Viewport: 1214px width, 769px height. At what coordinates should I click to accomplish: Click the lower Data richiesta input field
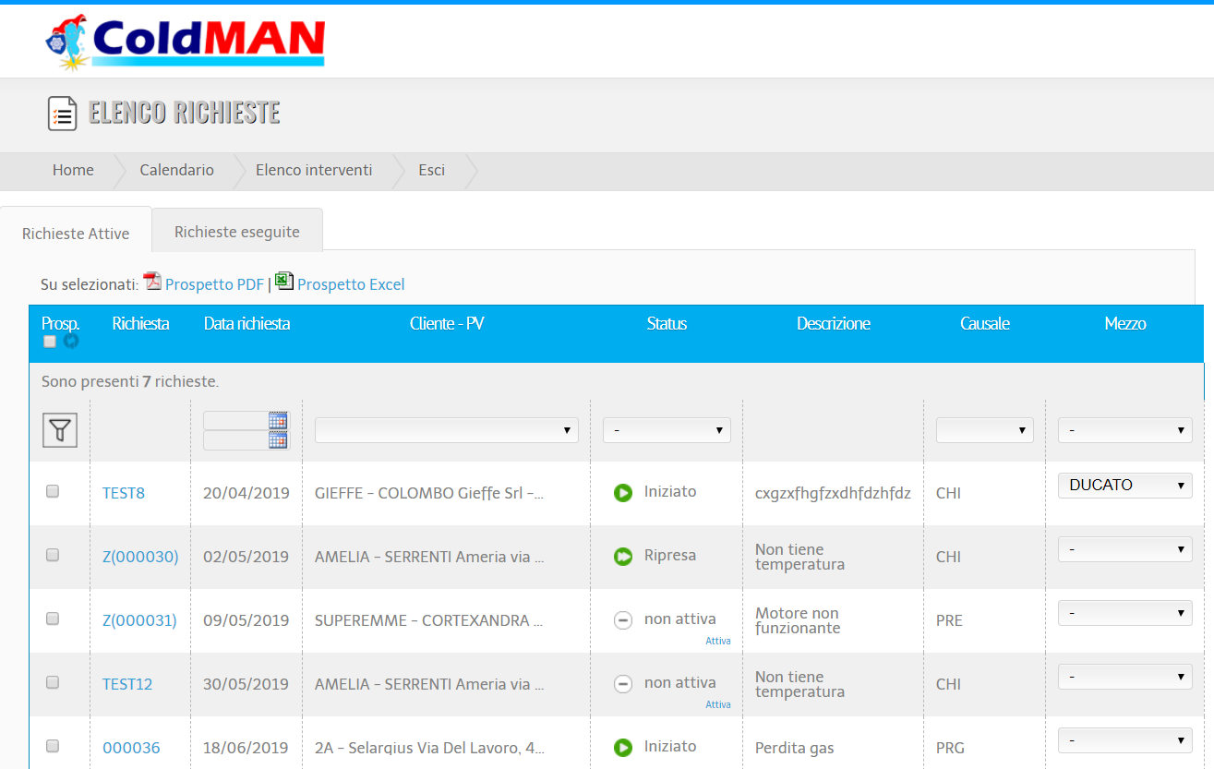point(235,440)
